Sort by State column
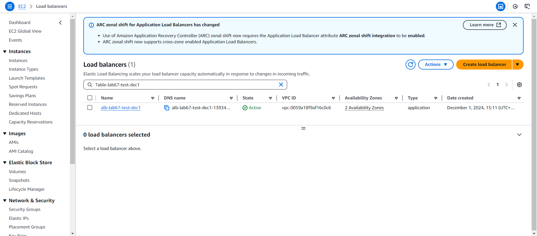This screenshot has width=537, height=236. tap(270, 98)
